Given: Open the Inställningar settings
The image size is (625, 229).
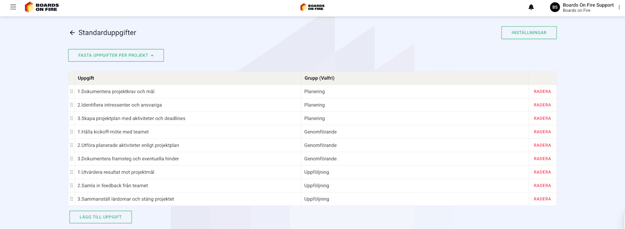Looking at the screenshot, I should [528, 33].
